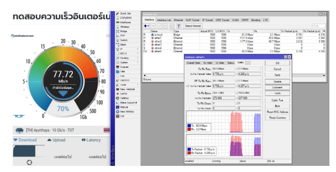Click the filter funnel icon in toolbar

click(178, 26)
